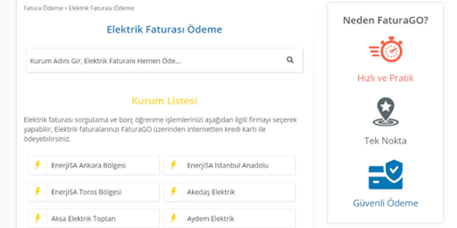The image size is (457, 228).
Task: Pick Aksa Elektrik Toptan provider
Action: [94, 218]
